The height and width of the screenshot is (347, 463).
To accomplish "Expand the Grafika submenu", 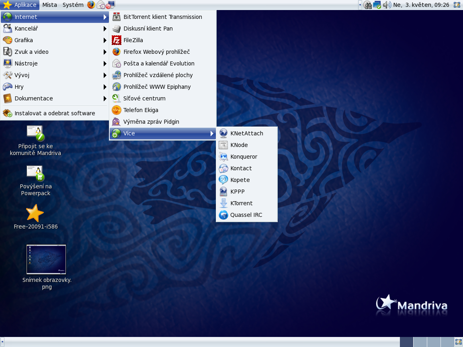I will coord(55,40).
